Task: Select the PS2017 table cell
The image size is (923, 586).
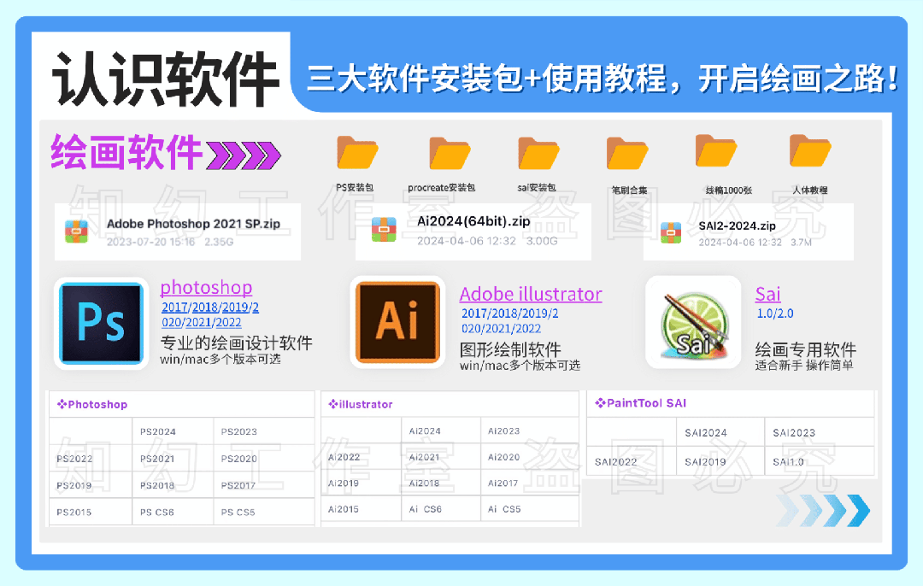Action: pyautogui.click(x=264, y=485)
